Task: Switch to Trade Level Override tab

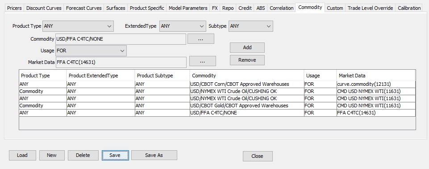Action: [371, 8]
